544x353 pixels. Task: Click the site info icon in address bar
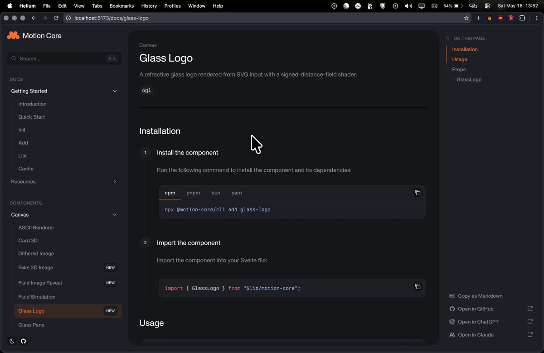68,18
